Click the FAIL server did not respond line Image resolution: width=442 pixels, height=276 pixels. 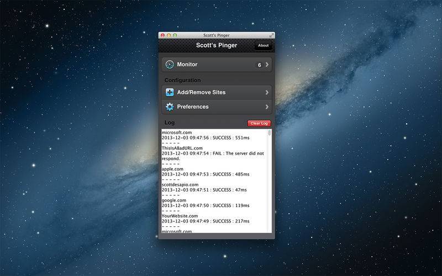pos(213,156)
